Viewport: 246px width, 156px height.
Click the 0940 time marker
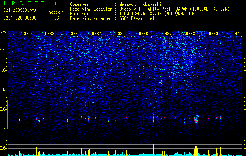coord(237,33)
